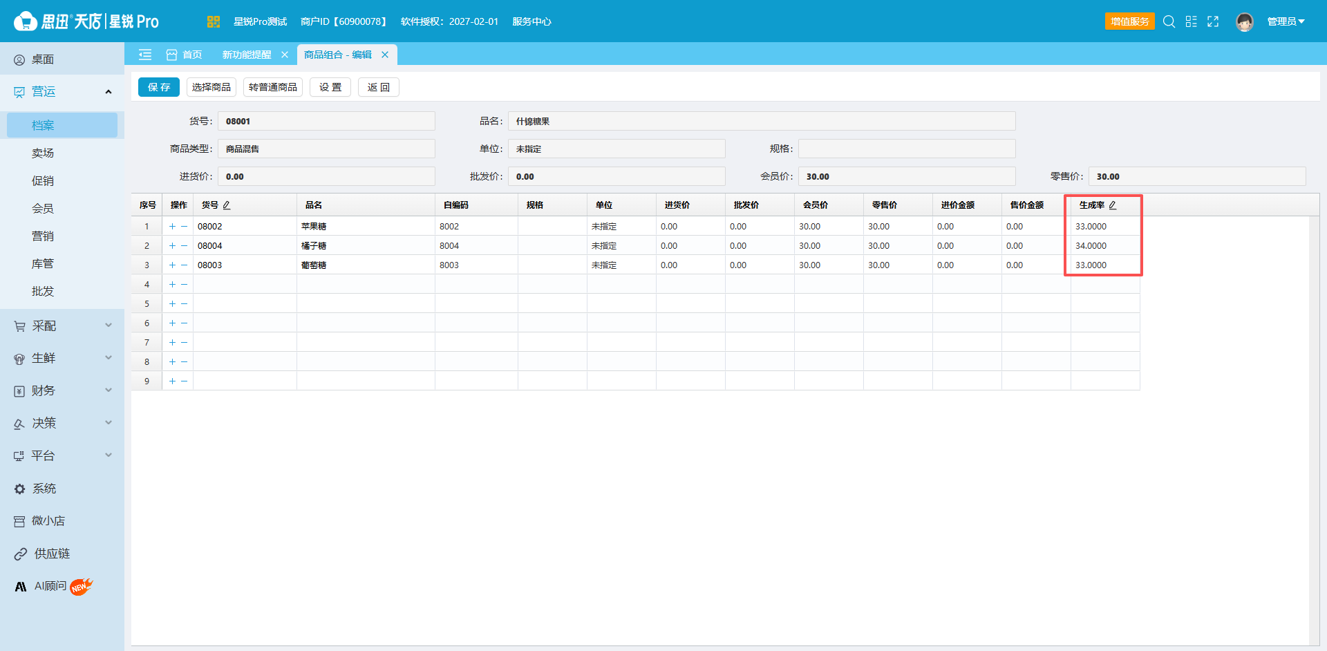The height and width of the screenshot is (651, 1327).
Task: Close the 新功能提醒 tab
Action: pos(285,55)
